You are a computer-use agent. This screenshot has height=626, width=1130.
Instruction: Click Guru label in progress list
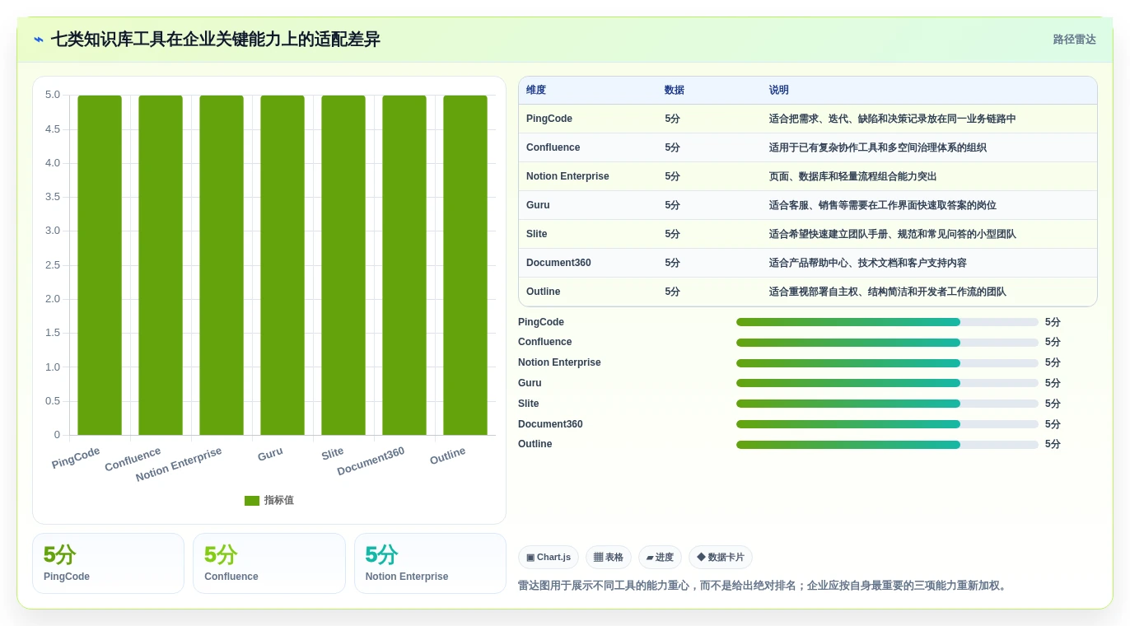530,383
